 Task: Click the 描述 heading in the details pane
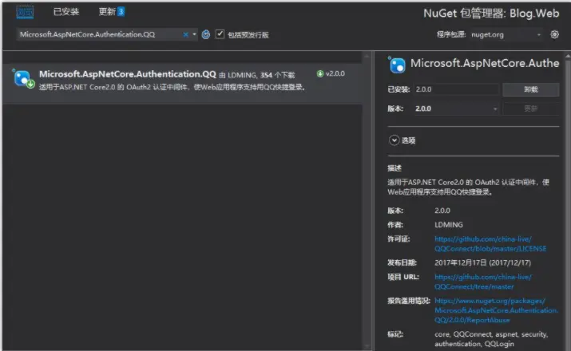pos(395,168)
